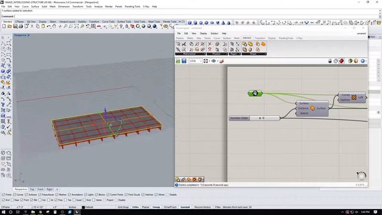Toggle the Near osnap checkbox
Image resolution: width=382 pixels, height=215 pixels.
12,200
